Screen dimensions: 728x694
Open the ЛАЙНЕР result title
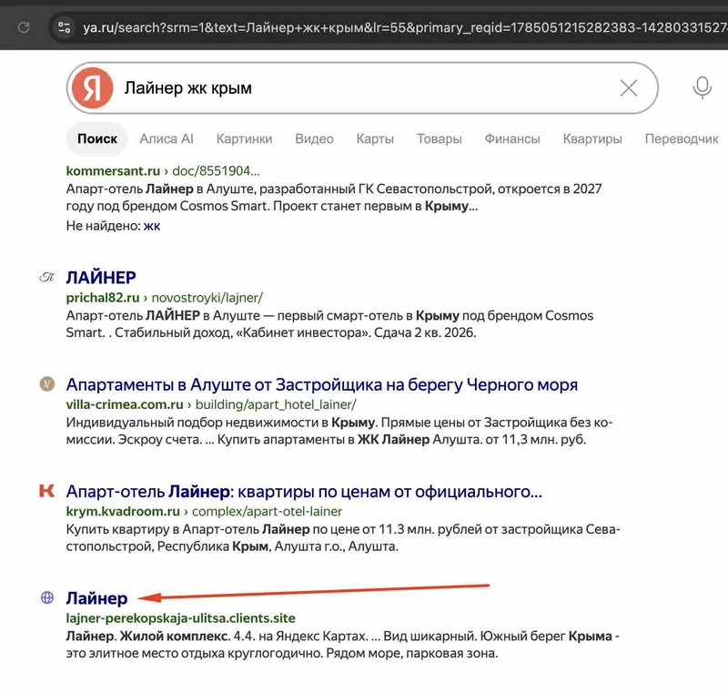[101, 277]
